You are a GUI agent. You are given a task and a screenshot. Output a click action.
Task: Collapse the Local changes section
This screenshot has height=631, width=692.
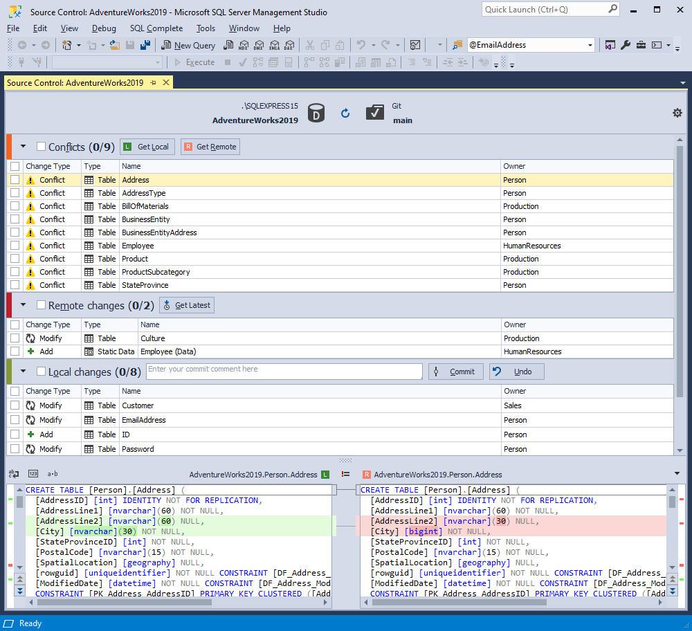[x=24, y=371]
